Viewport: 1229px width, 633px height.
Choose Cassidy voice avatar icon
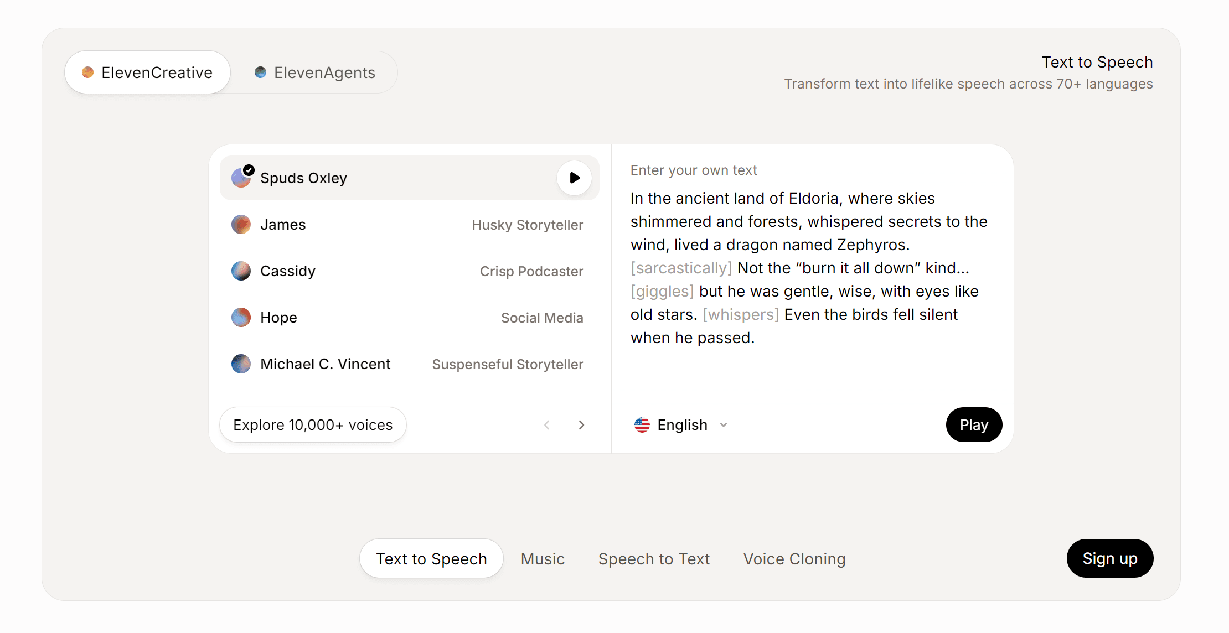[x=241, y=271]
